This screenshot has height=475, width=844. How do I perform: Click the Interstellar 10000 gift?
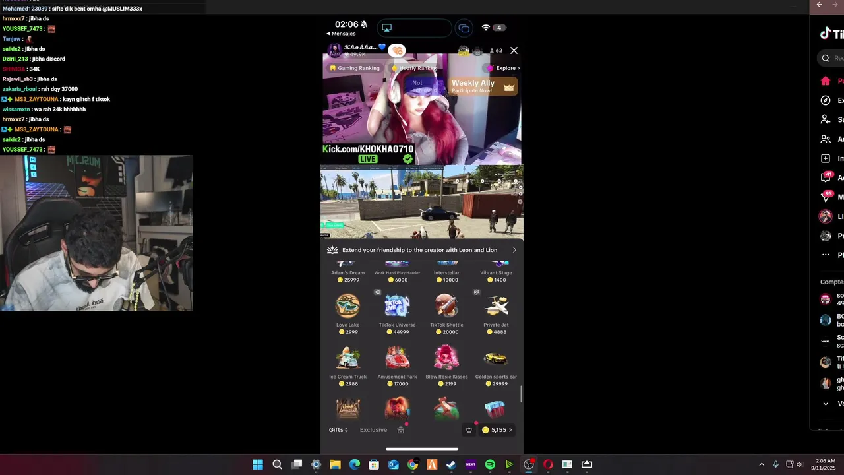(446, 272)
